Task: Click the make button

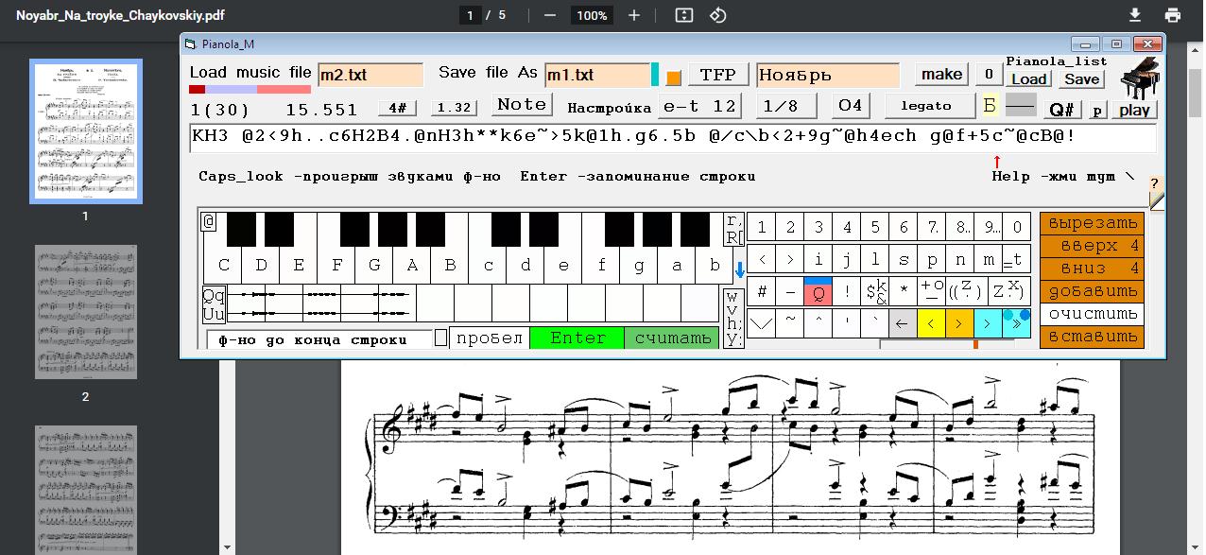Action: coord(941,75)
